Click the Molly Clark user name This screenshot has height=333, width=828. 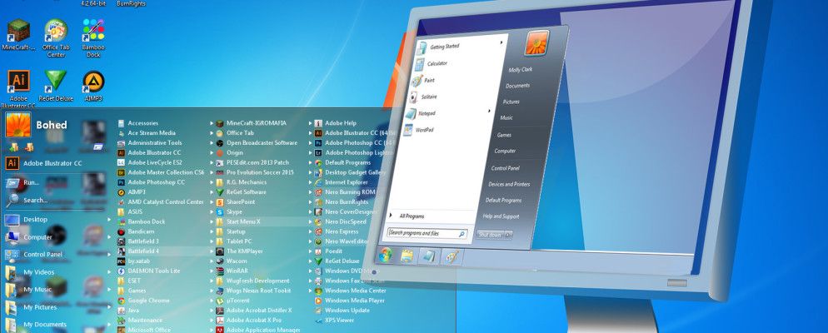coord(520,70)
